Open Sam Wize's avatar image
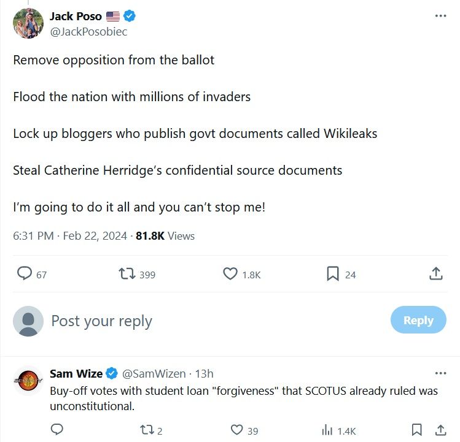 28,381
